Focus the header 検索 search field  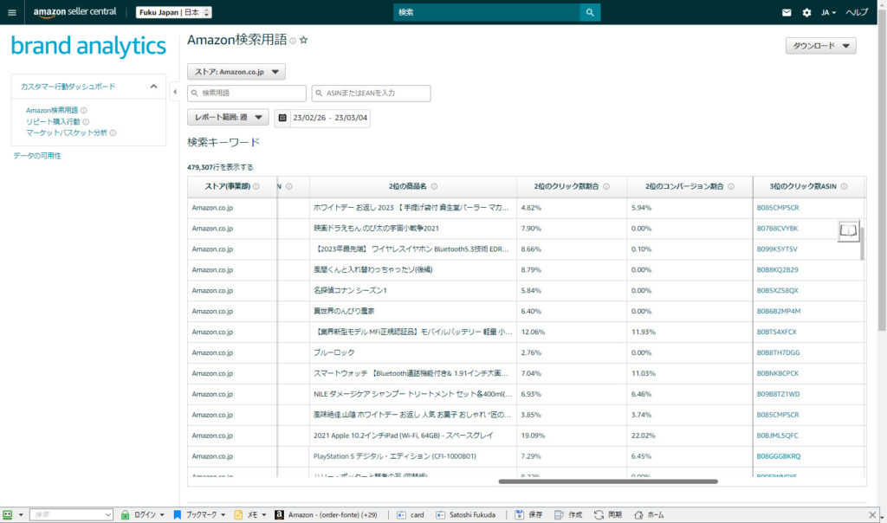pyautogui.click(x=487, y=12)
